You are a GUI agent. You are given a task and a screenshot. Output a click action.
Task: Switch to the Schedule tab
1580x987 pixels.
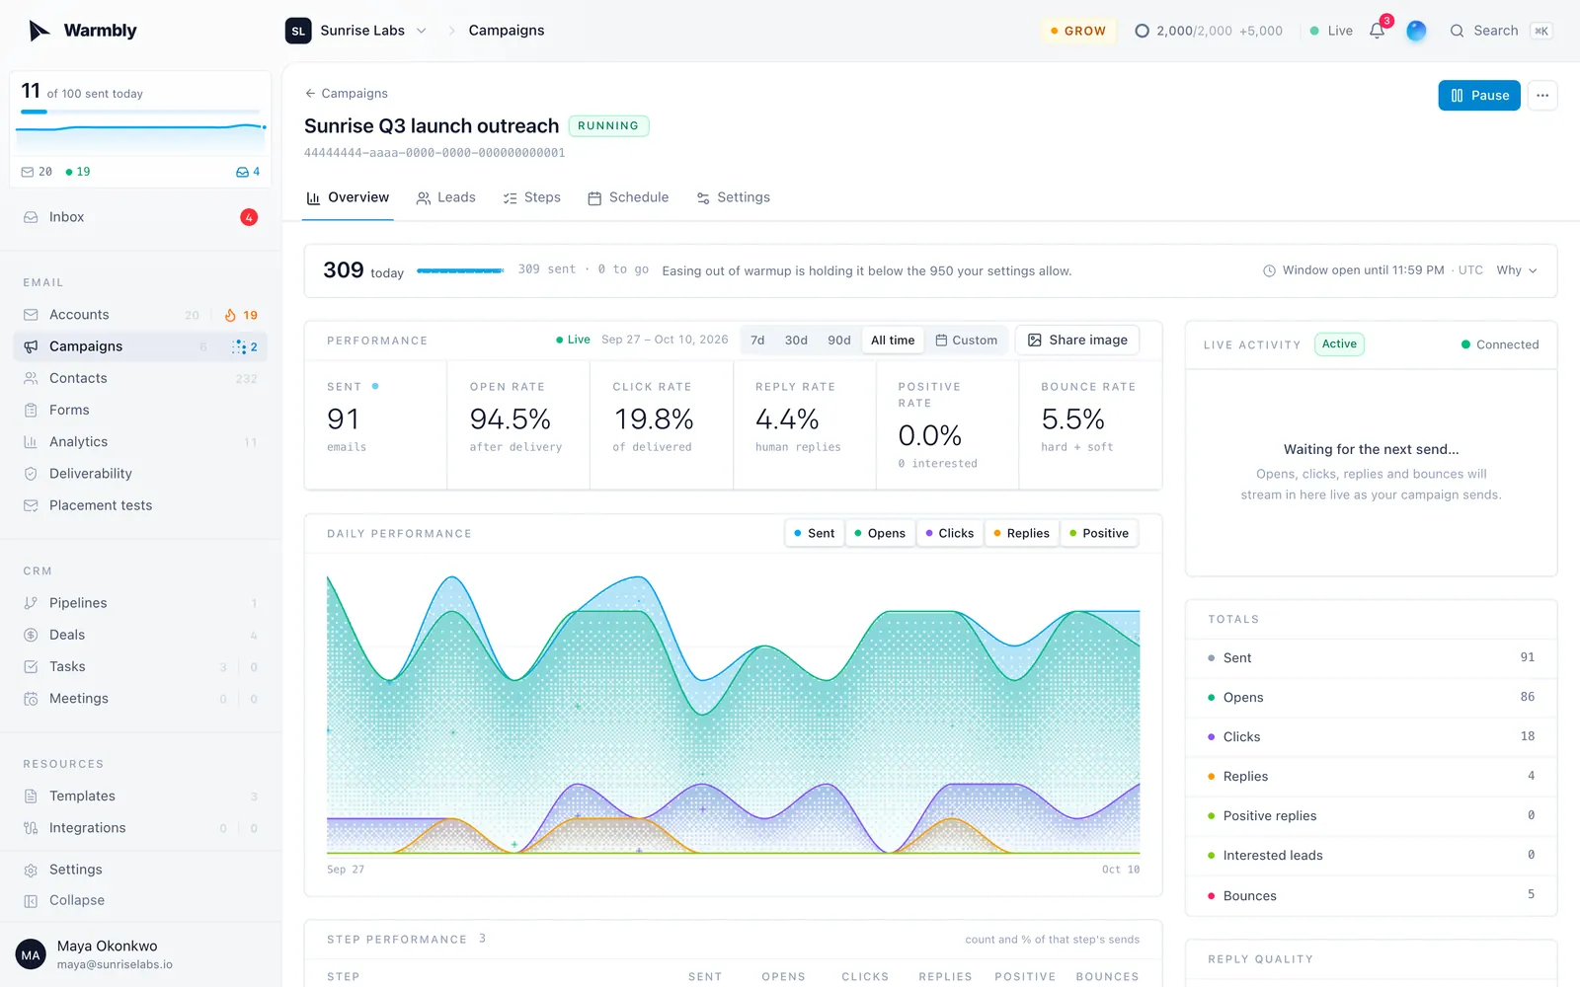[628, 197]
